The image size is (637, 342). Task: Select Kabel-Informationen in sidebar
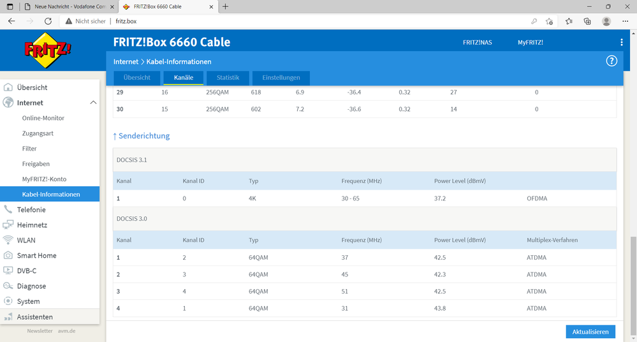50,195
